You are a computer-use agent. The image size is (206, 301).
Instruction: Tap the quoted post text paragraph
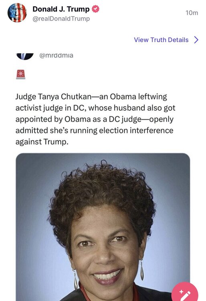pos(95,119)
